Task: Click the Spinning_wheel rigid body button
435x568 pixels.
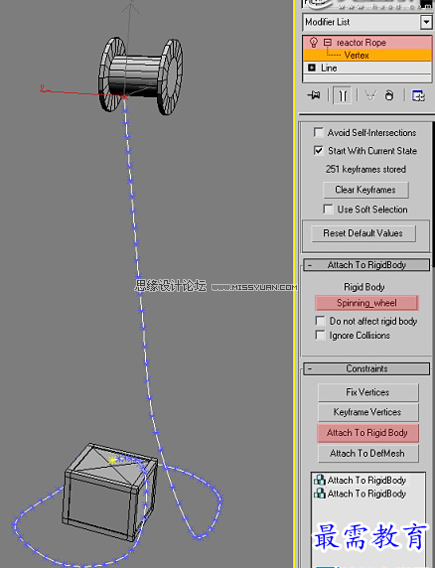Action: 366,303
